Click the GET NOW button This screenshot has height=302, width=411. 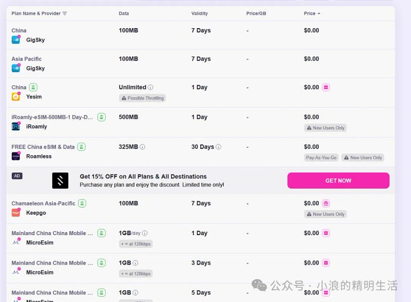pos(338,181)
